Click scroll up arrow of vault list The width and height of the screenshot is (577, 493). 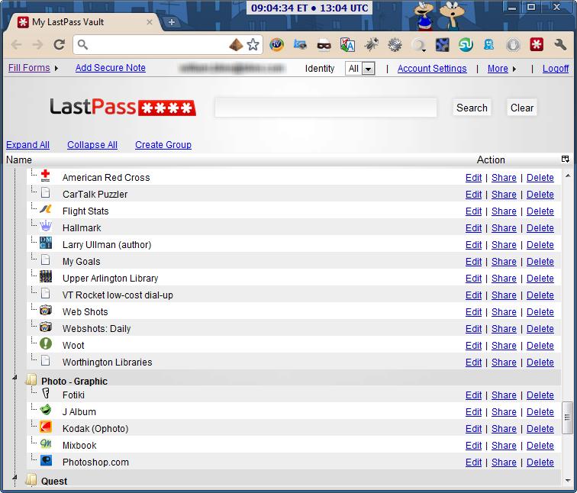click(x=567, y=176)
